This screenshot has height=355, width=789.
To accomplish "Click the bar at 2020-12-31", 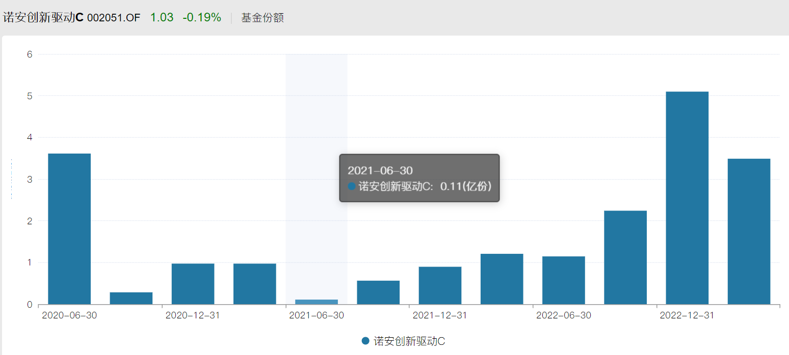I will pyautogui.click(x=193, y=284).
